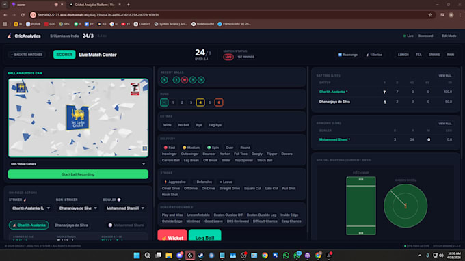This screenshot has width=465, height=261.
Task: Click the first recent ball circle
Action: pyautogui.click(x=164, y=80)
